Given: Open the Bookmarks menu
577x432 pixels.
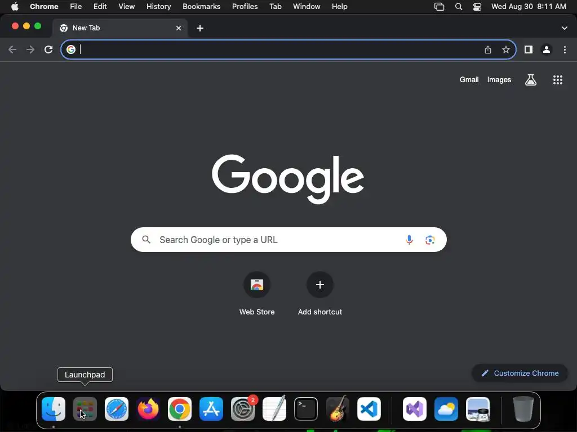Looking at the screenshot, I should [202, 7].
